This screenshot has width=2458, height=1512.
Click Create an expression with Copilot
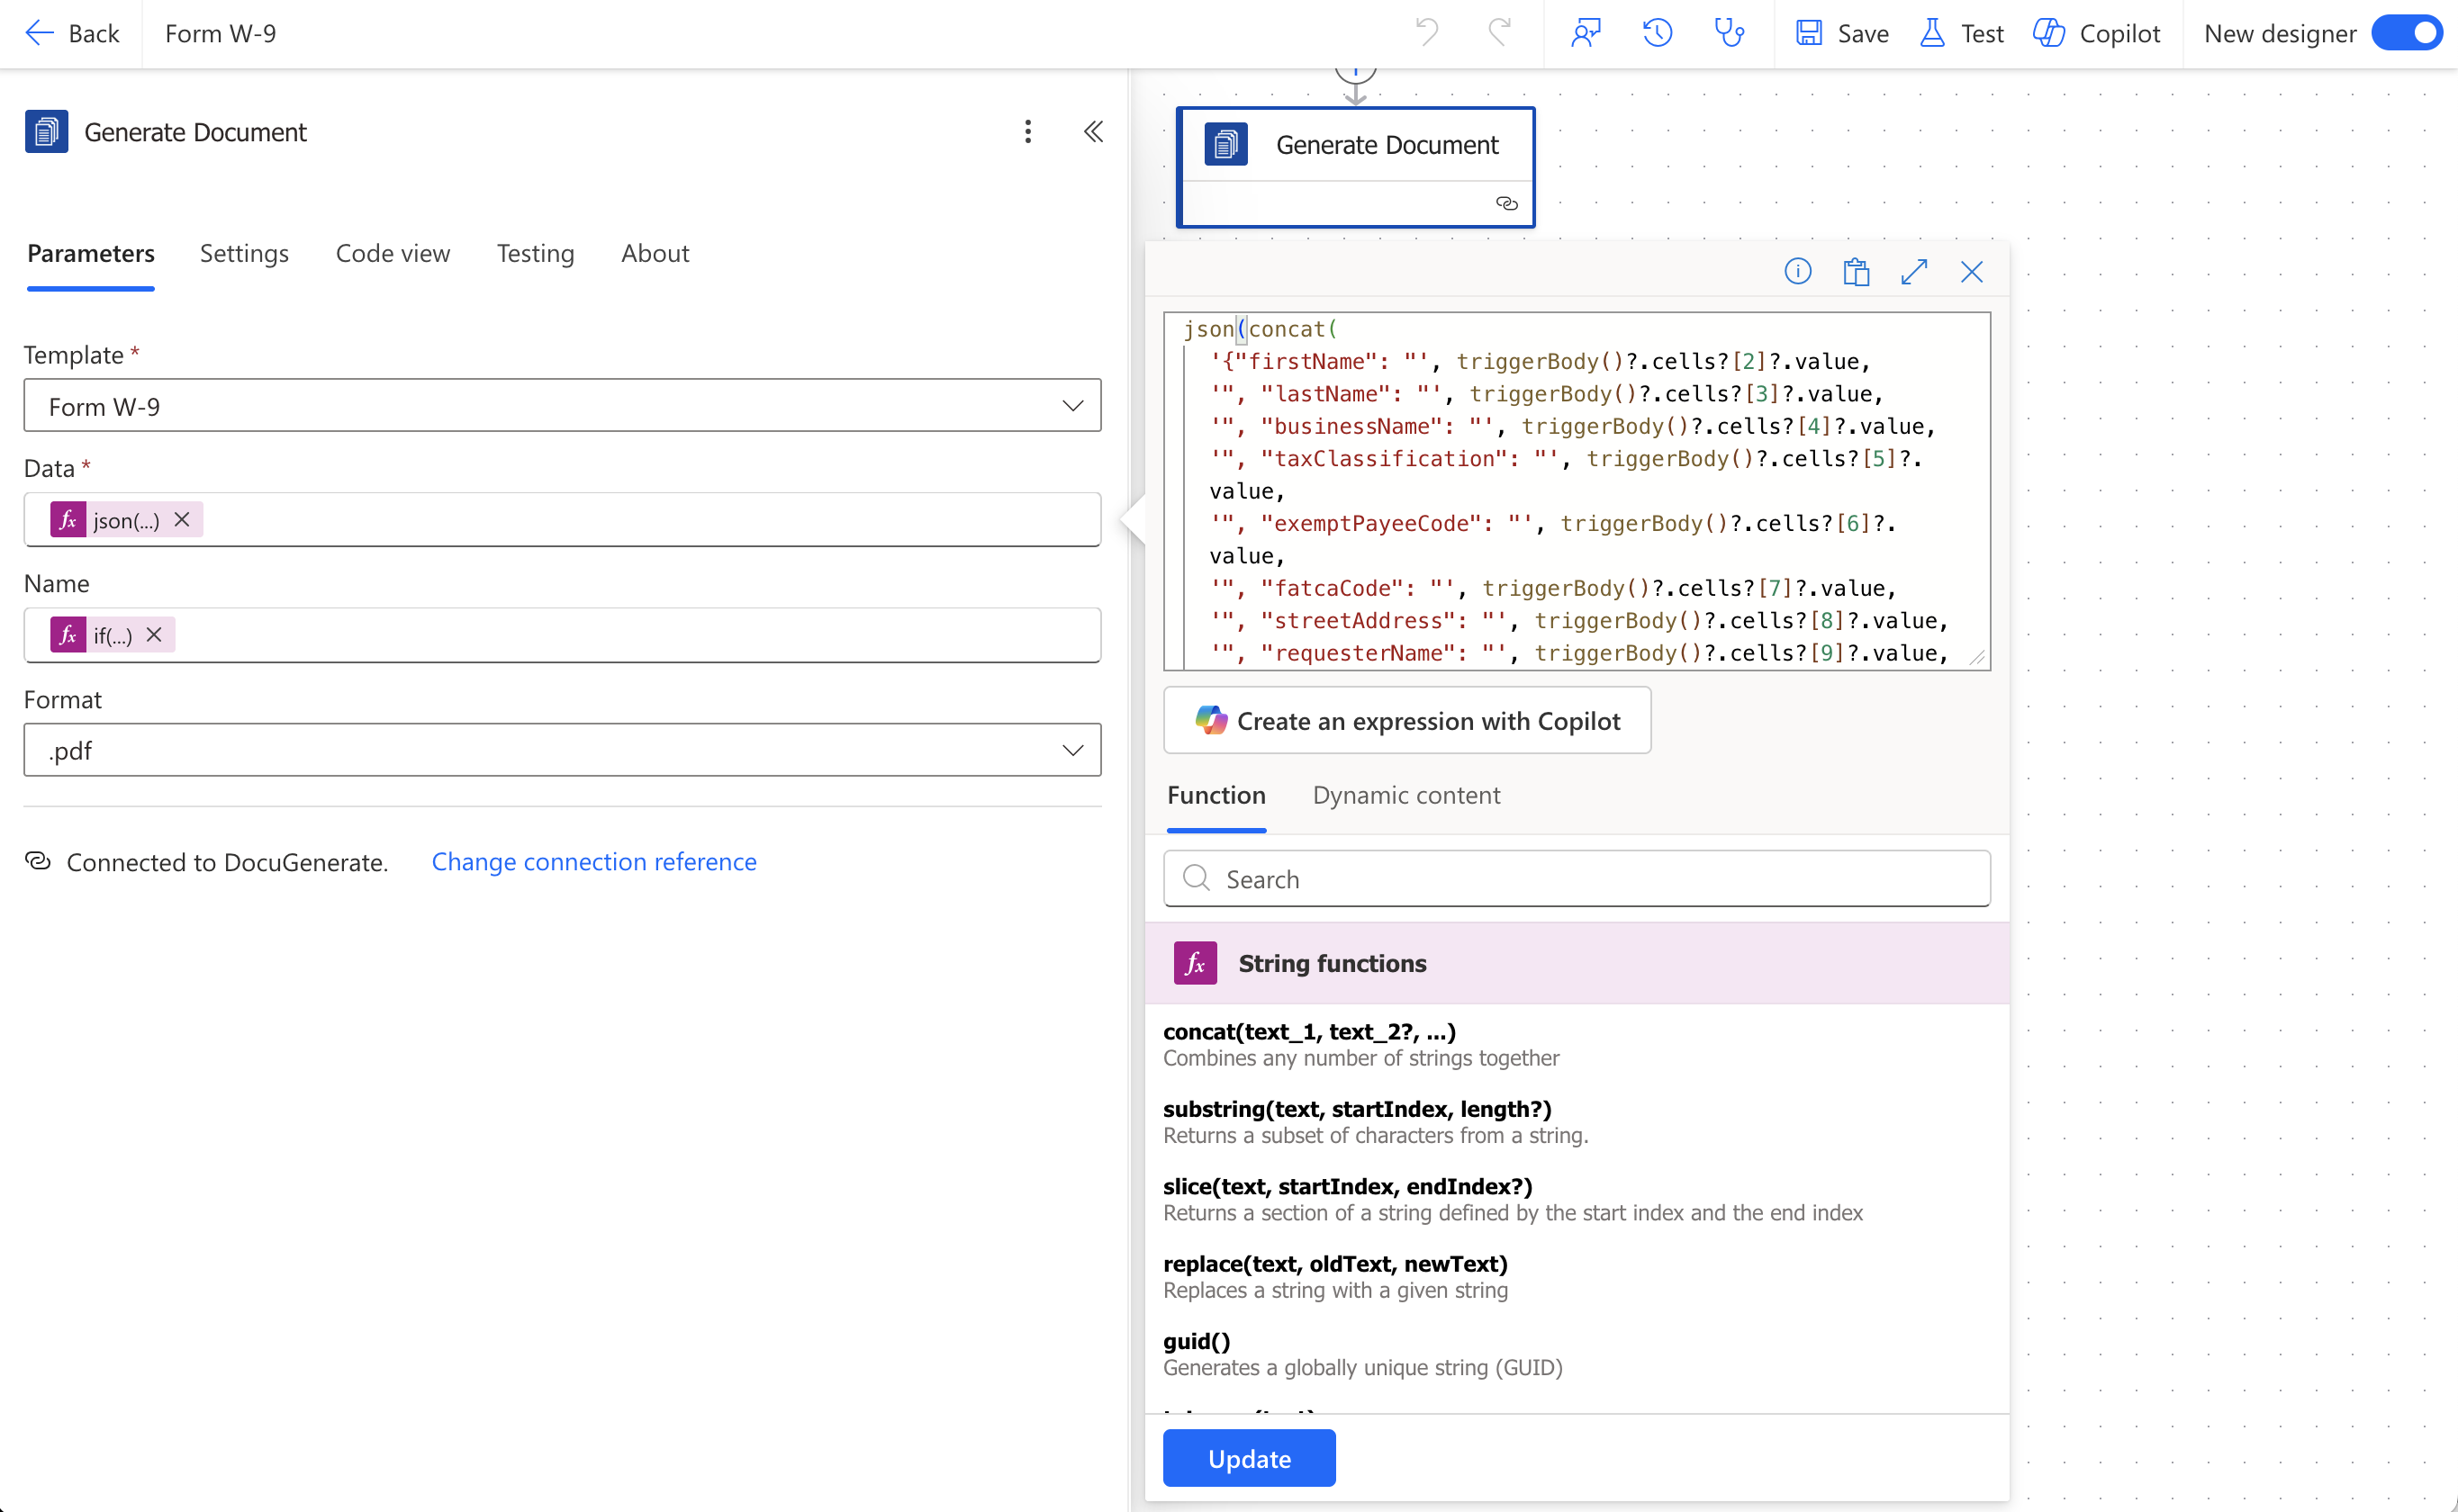(x=1406, y=720)
